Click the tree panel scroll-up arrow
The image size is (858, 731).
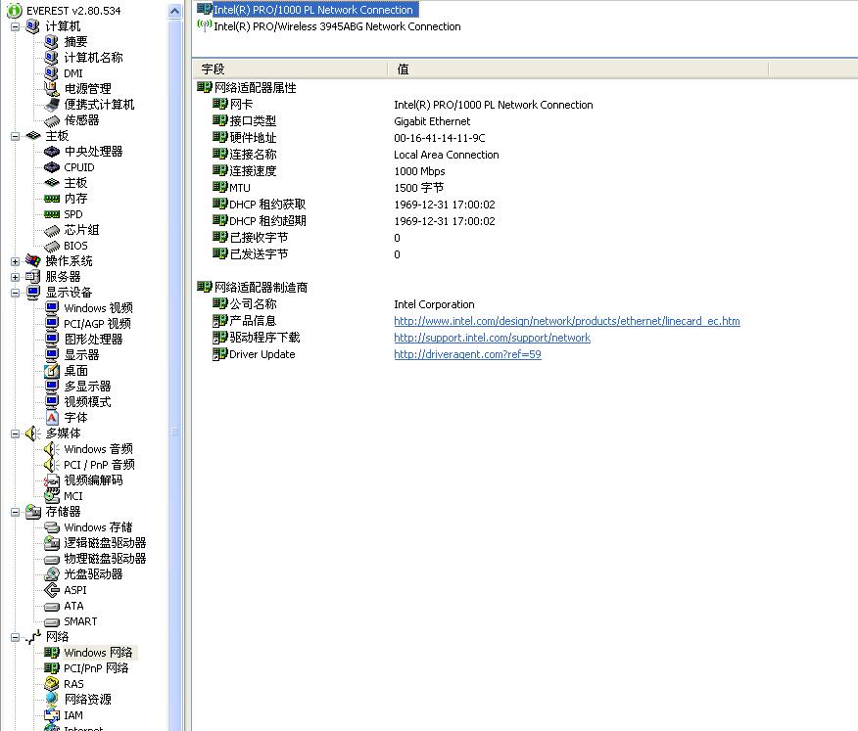click(x=175, y=11)
